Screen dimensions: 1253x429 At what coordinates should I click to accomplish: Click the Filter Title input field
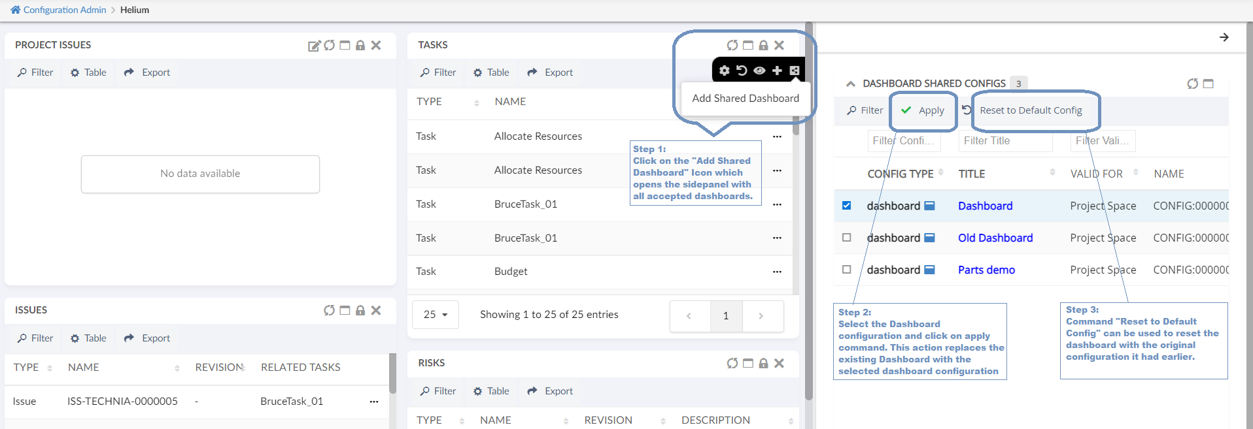(1004, 141)
